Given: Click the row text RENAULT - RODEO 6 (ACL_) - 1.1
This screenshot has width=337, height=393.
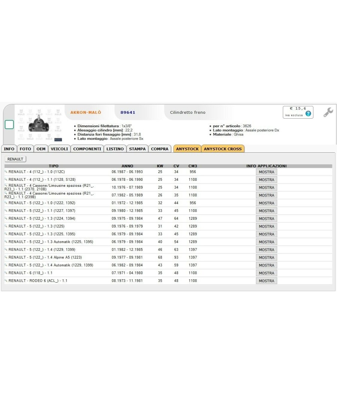Looking at the screenshot, I should tap(38, 281).
